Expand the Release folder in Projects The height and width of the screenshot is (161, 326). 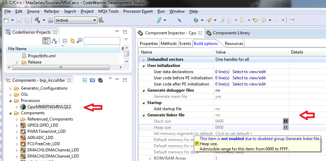(x=17, y=62)
